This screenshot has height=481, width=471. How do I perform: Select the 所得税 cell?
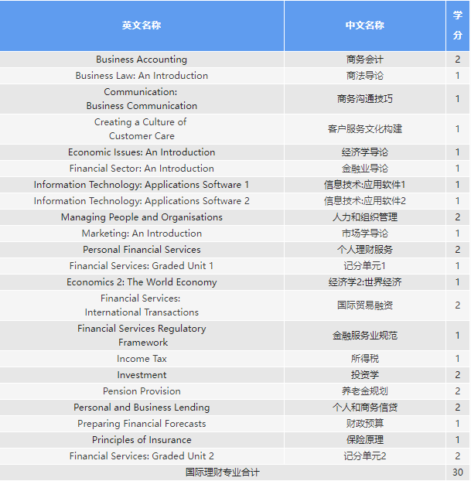(365, 359)
